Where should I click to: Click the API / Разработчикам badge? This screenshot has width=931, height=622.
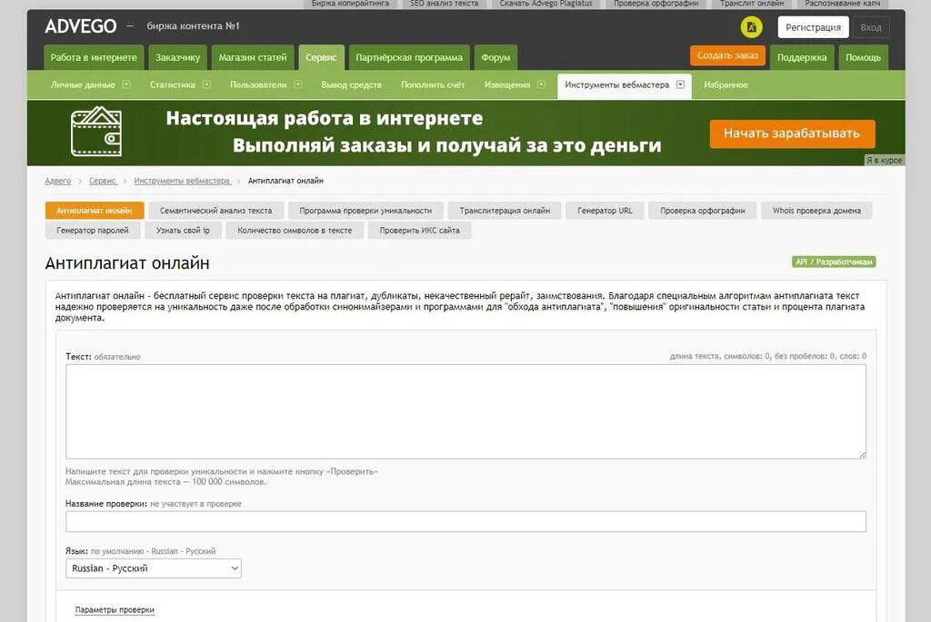834,262
